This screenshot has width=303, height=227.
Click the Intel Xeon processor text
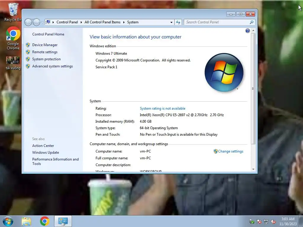(x=182, y=115)
